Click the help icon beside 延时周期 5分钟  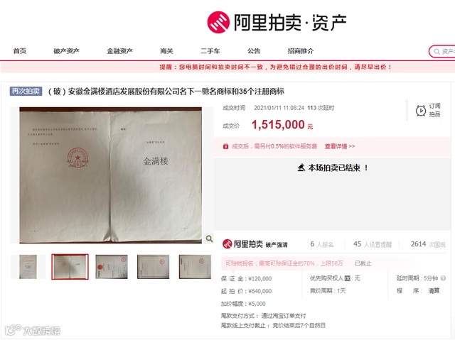click(443, 278)
